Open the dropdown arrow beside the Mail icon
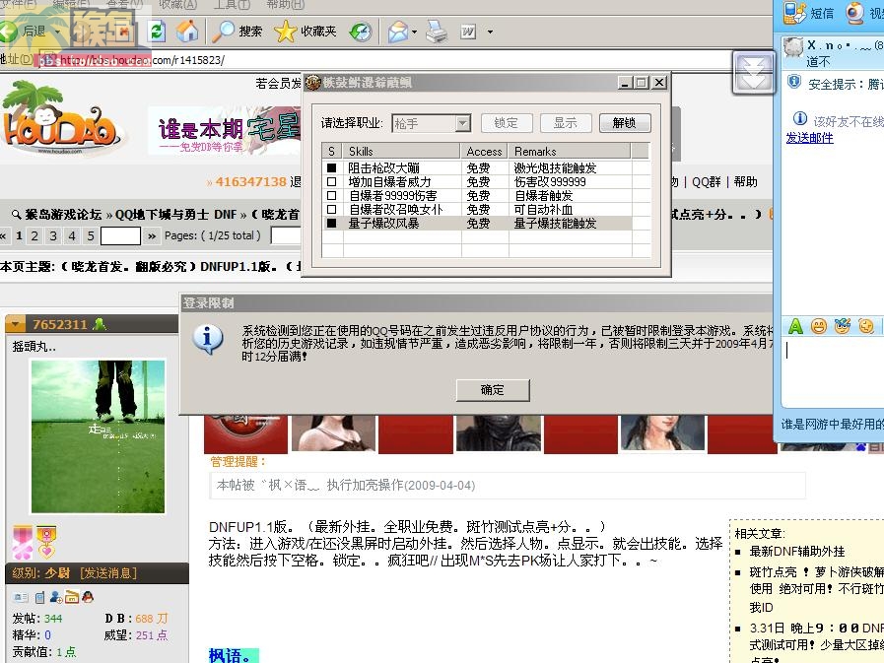884x663 pixels. [414, 32]
